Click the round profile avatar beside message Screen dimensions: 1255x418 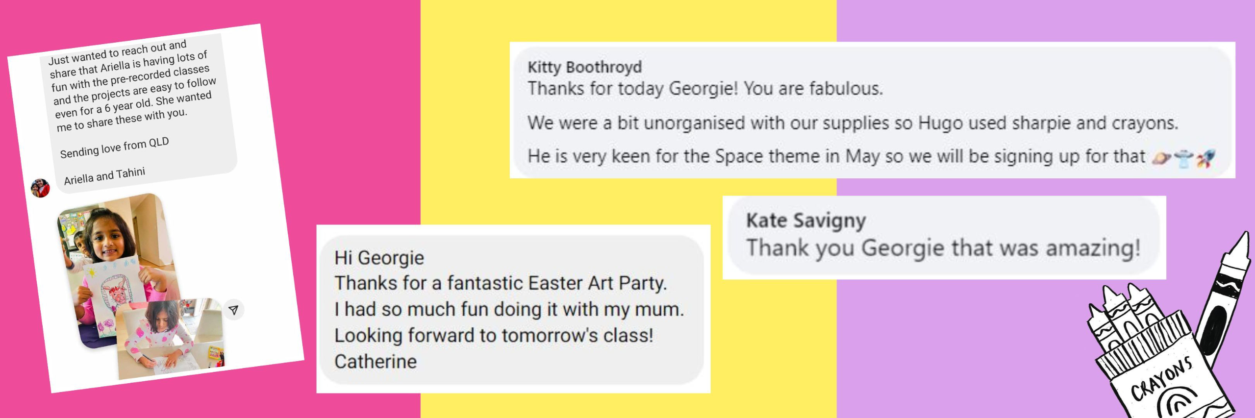click(x=40, y=188)
